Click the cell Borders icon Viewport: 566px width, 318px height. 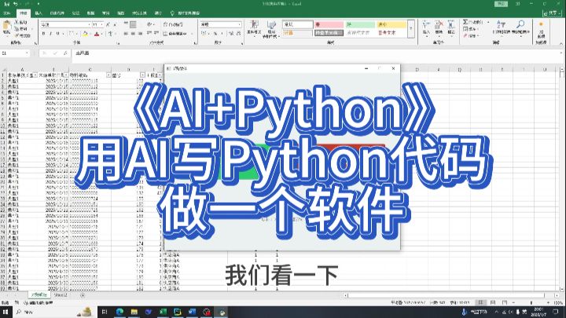coord(71,34)
